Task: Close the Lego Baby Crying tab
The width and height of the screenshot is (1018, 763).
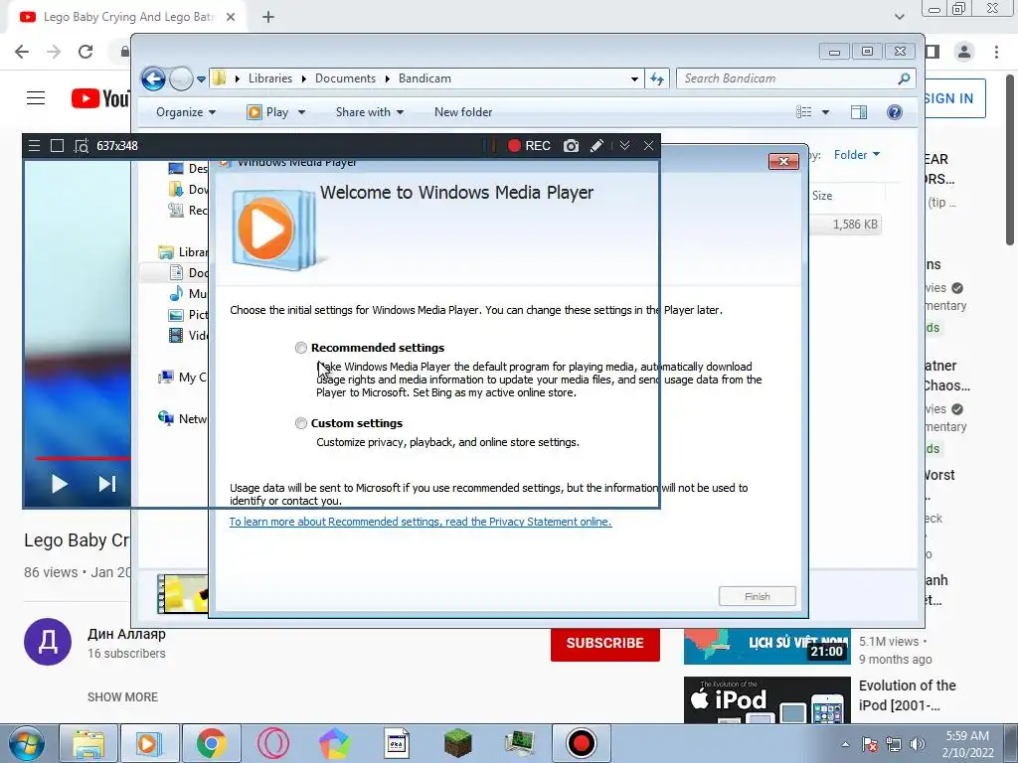Action: point(231,18)
